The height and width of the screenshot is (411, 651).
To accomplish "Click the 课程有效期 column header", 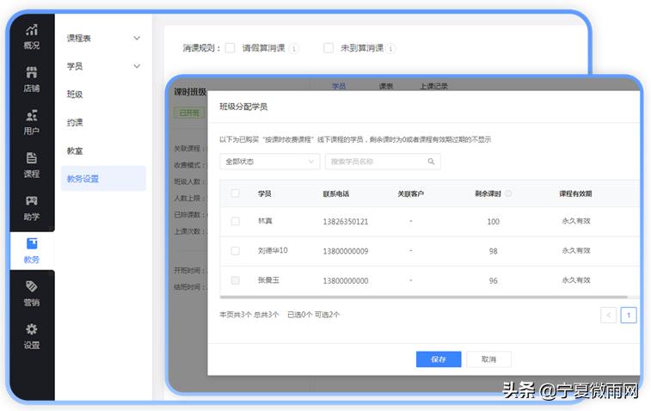I will [575, 193].
